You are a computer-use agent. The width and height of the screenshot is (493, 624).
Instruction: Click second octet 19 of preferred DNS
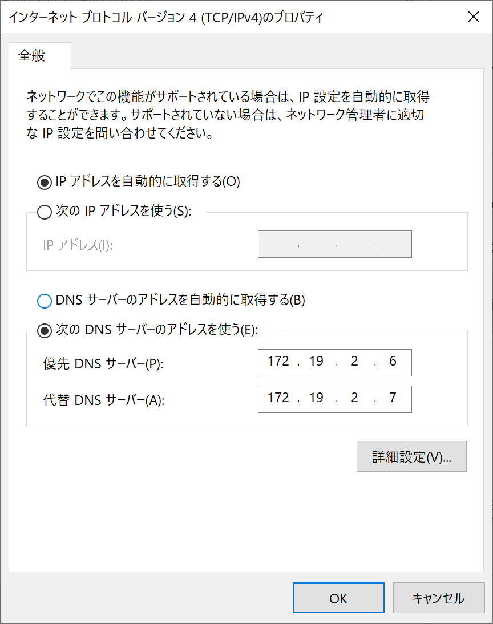(316, 362)
